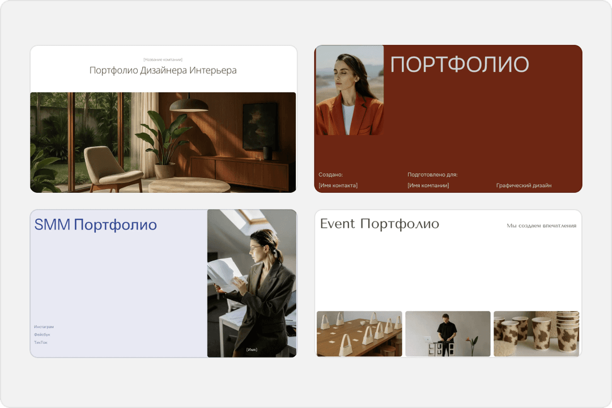Click the "Создано:" label

tap(331, 175)
